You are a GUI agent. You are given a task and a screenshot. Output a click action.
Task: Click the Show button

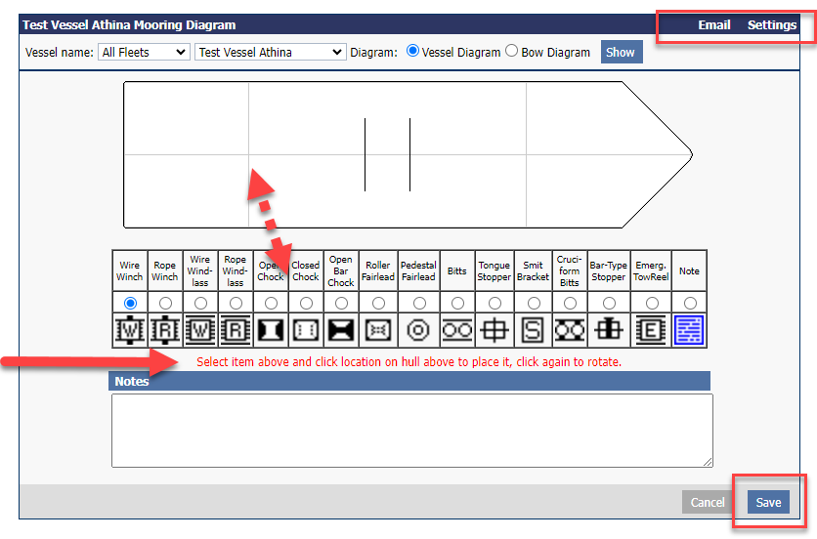622,52
